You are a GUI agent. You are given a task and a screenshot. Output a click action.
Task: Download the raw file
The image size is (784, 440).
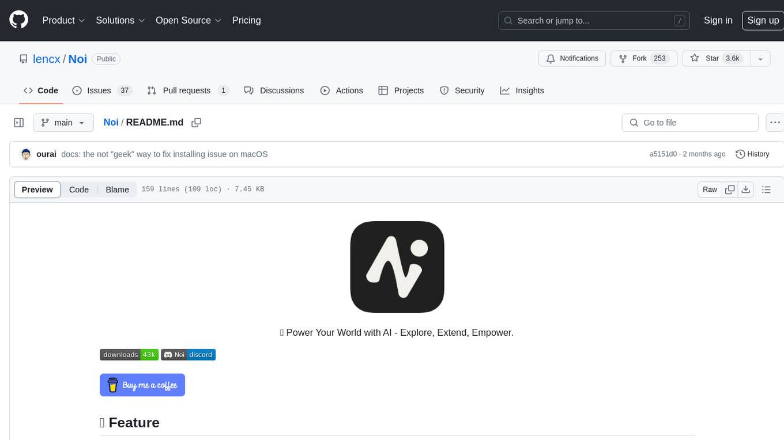pyautogui.click(x=746, y=189)
